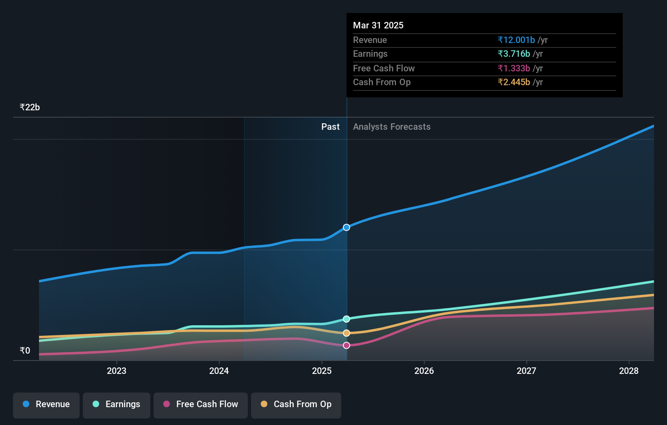This screenshot has width=667, height=425.
Task: Select the Analysts Forecasts section label
Action: point(391,127)
